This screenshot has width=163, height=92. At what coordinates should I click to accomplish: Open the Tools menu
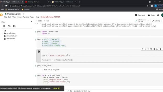pos(32,17)
